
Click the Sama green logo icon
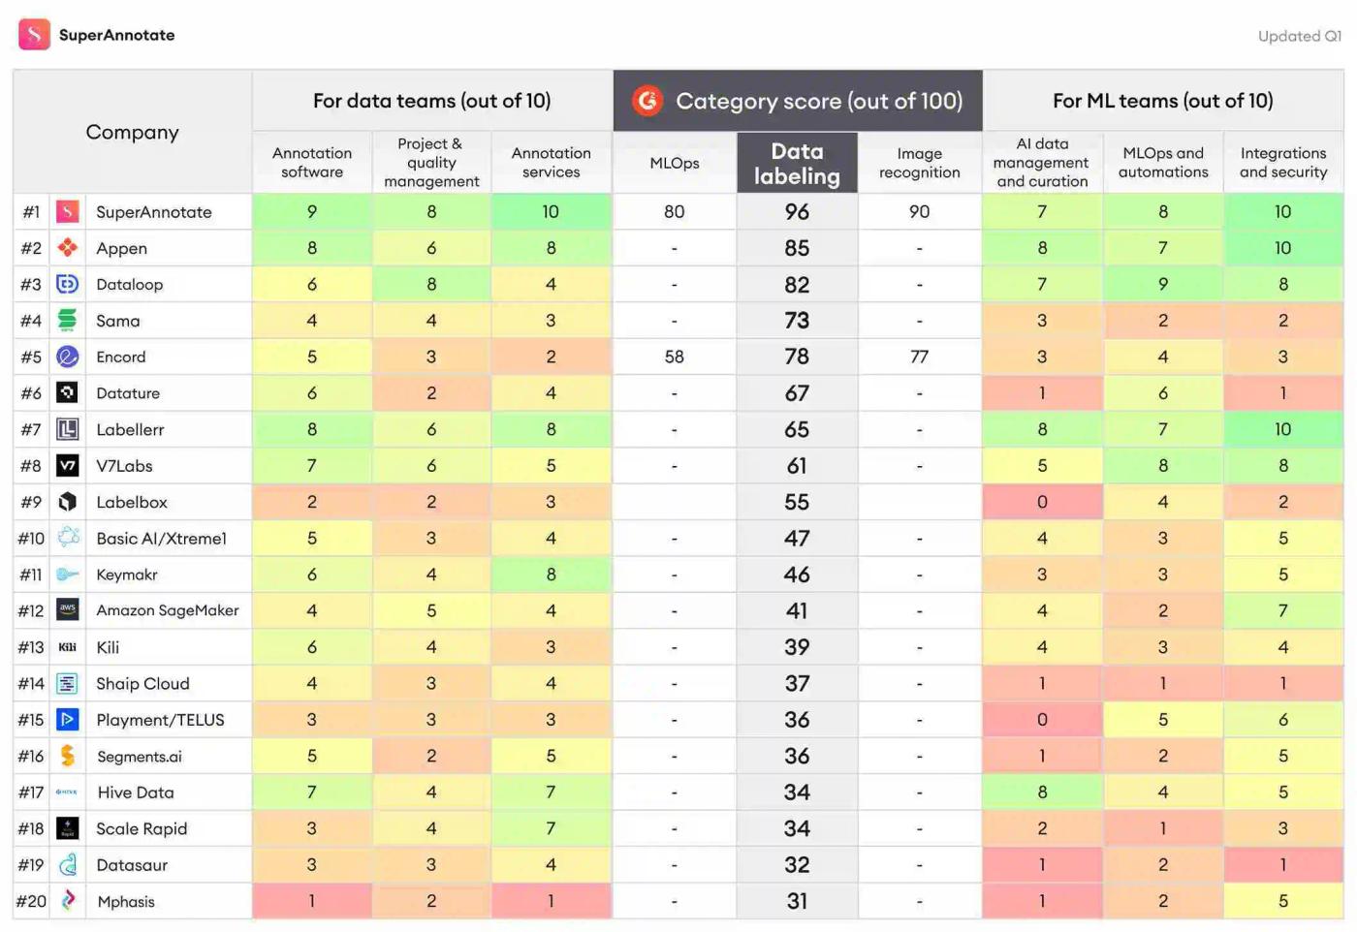[67, 320]
